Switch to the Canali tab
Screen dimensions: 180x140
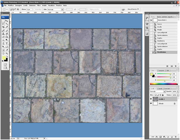coord(160,88)
